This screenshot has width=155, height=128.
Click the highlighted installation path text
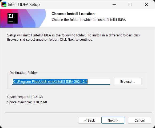pyautogui.click(x=50, y=82)
